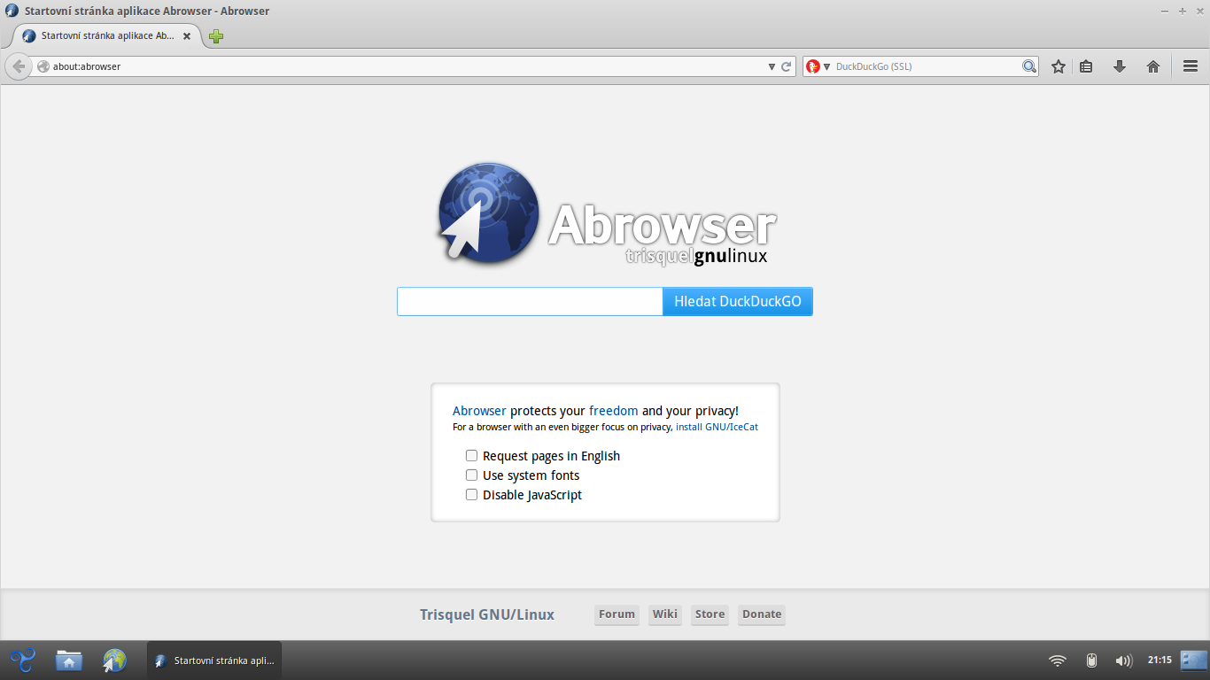Expand the address bar history dropdown arrow
Screen dimensions: 1210x680
tap(772, 66)
